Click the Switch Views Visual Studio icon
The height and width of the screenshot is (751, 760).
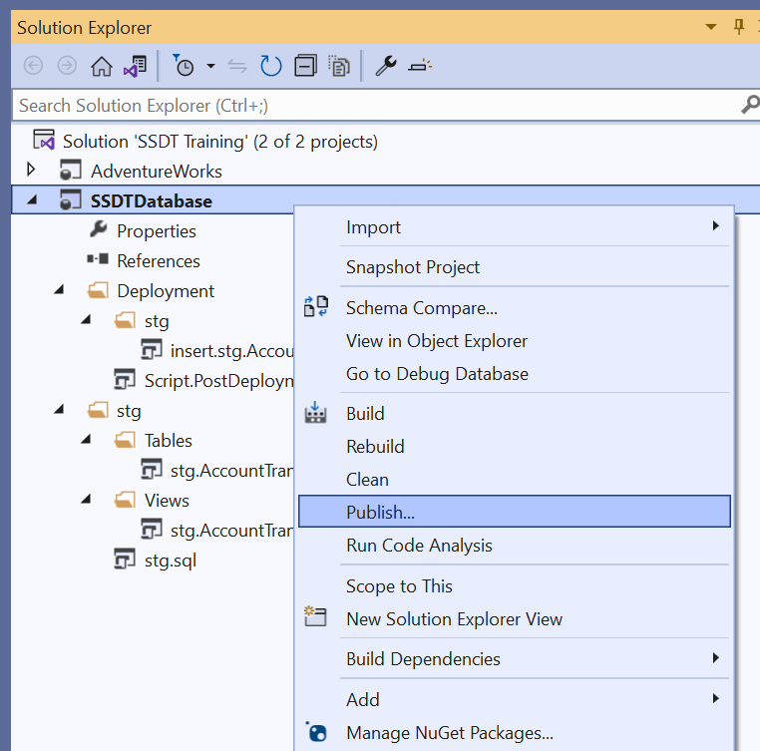[134, 67]
